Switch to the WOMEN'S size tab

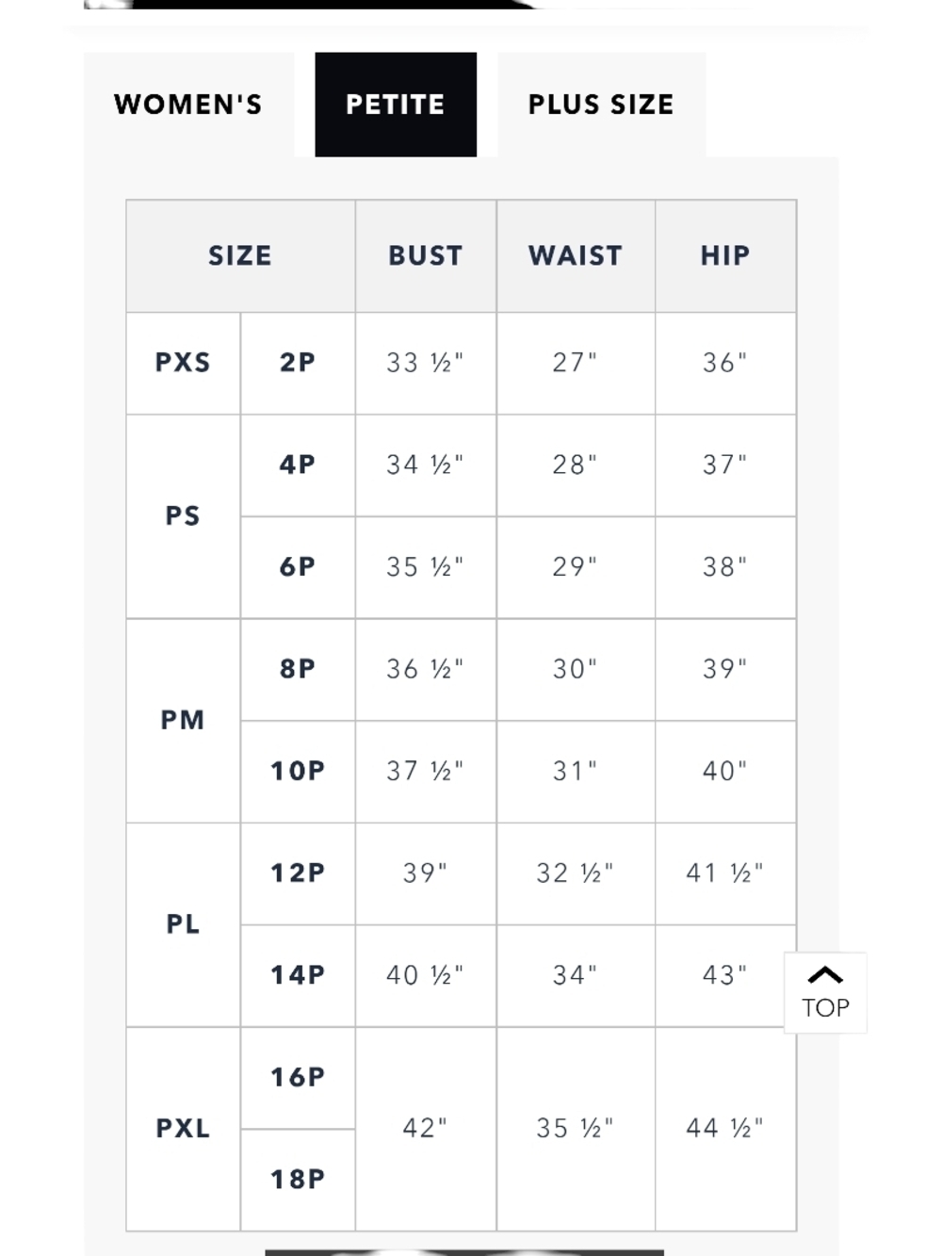pos(188,105)
